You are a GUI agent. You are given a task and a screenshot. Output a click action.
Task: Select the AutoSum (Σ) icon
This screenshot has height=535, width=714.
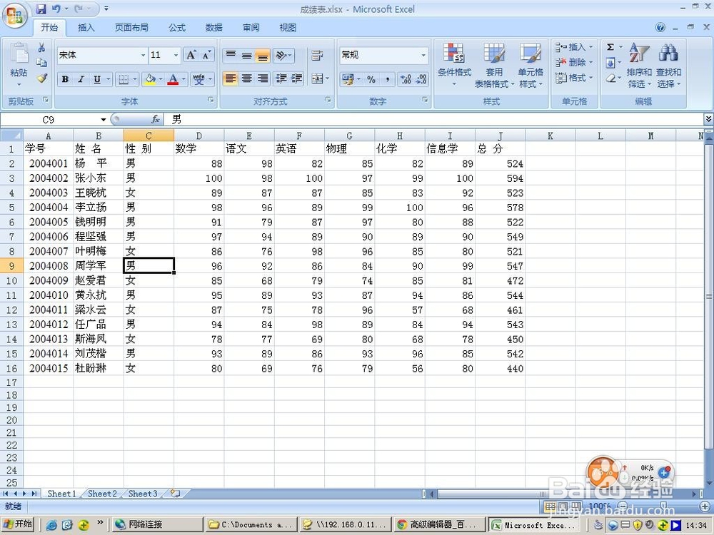click(x=611, y=46)
